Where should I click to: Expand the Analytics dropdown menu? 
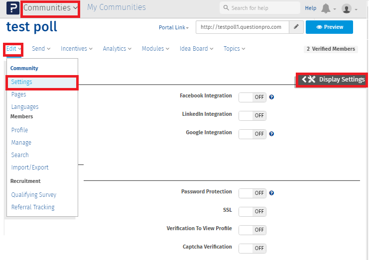(x=117, y=49)
